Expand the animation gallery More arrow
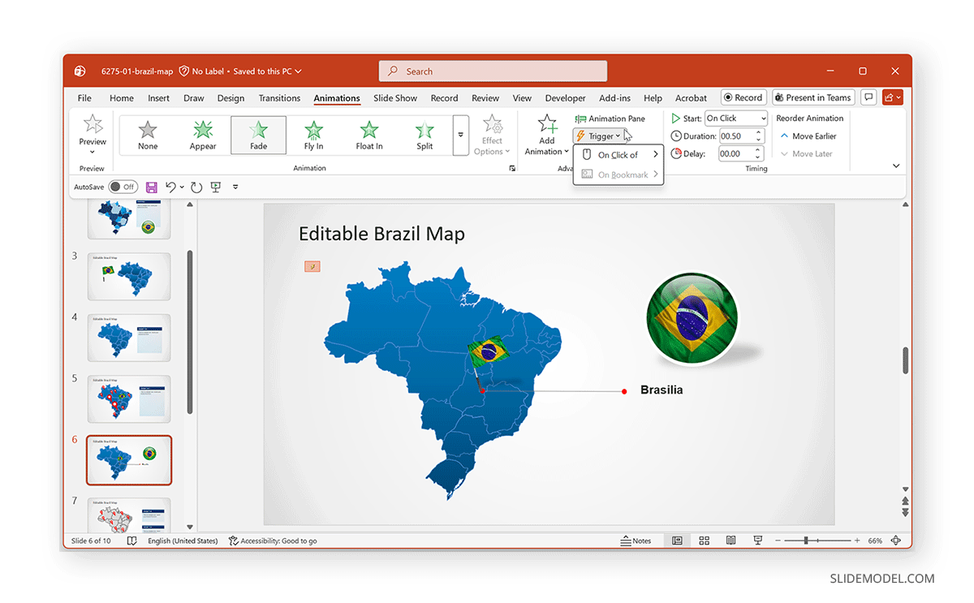The height and width of the screenshot is (603, 974). pos(460,135)
